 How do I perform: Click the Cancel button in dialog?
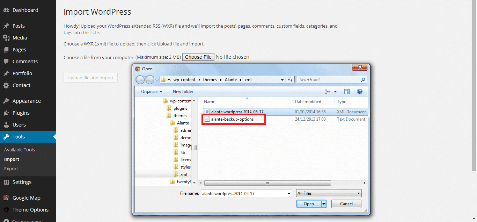(346, 204)
